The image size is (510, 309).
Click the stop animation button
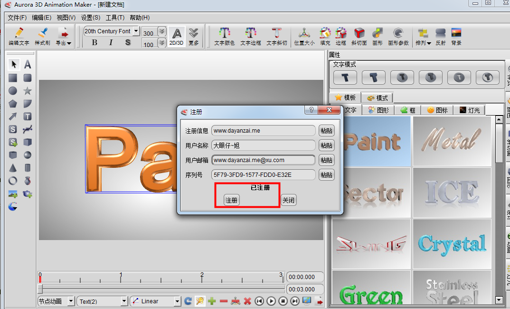(283, 301)
